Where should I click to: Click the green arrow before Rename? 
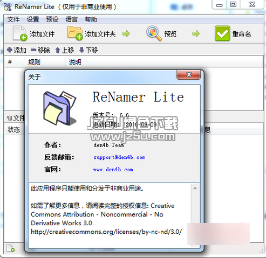196,33
